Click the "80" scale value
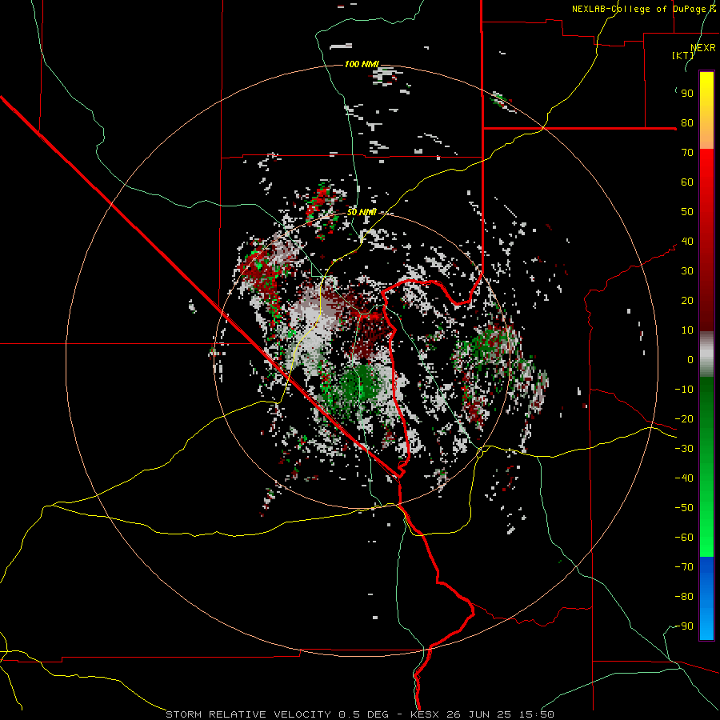This screenshot has height=720, width=720. (687, 123)
